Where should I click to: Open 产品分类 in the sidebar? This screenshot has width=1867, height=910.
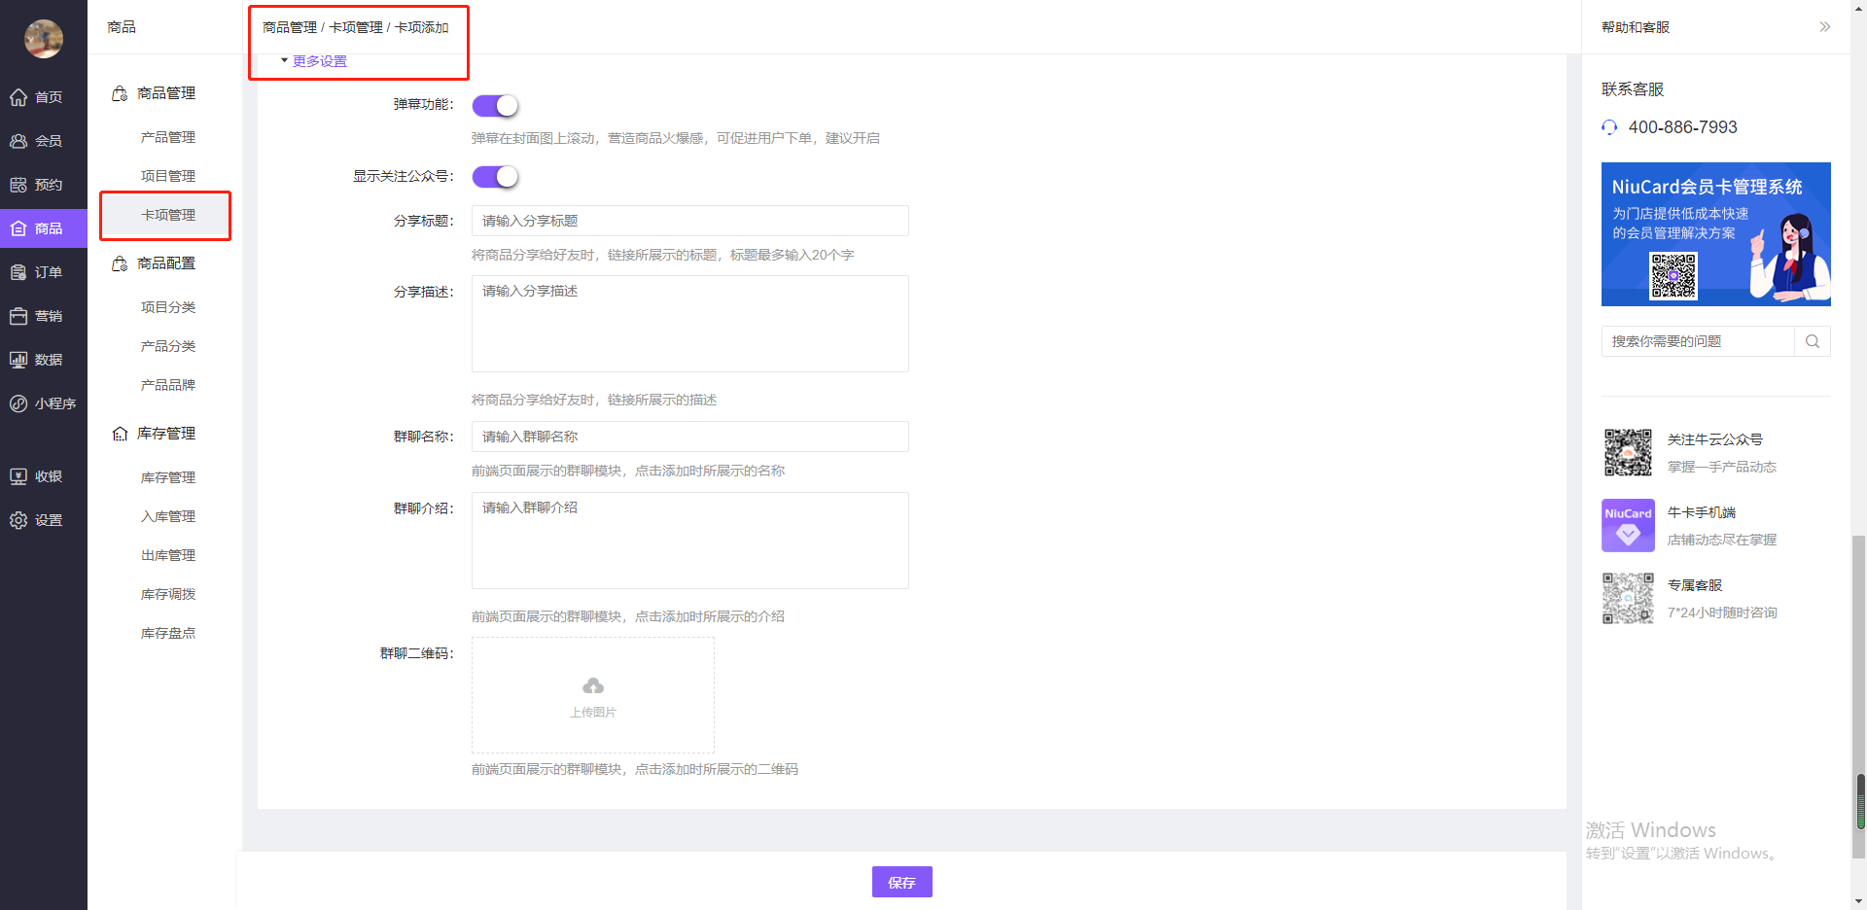[x=168, y=346]
